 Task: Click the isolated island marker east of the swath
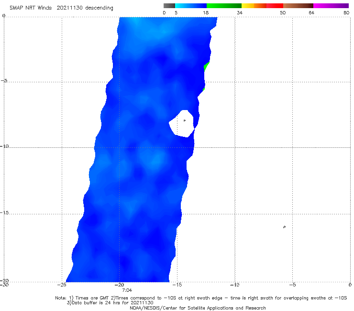tap(284, 227)
